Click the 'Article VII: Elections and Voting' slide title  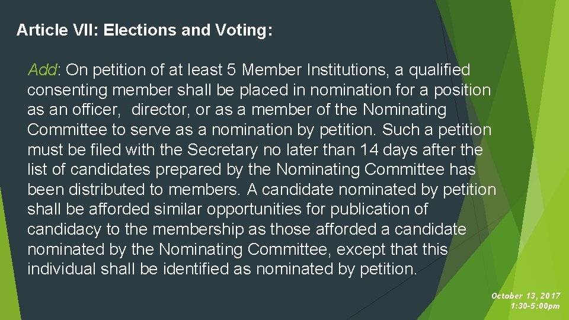(145, 30)
